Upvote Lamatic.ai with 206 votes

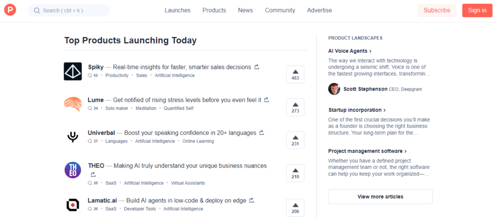(x=295, y=208)
